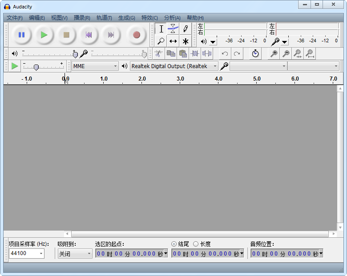Select the 长度 radio button
This screenshot has height=276, width=347.
click(196, 244)
